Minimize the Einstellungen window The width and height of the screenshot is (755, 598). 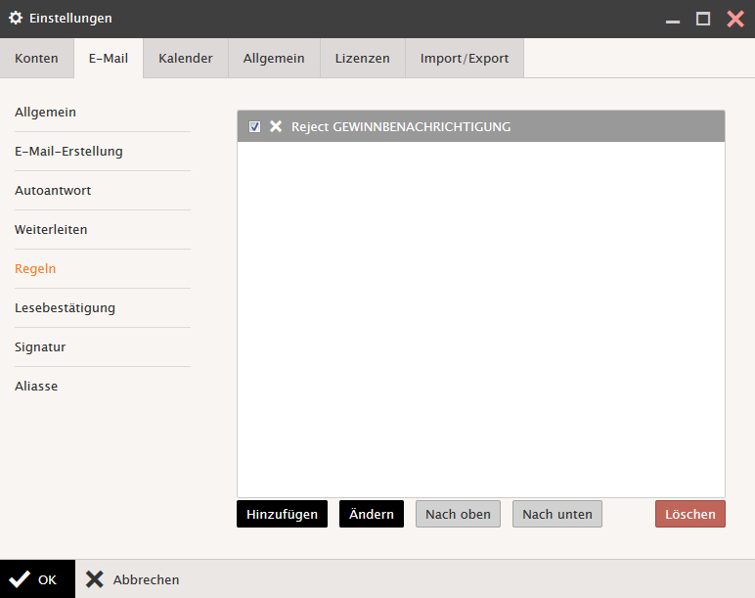pos(672,19)
